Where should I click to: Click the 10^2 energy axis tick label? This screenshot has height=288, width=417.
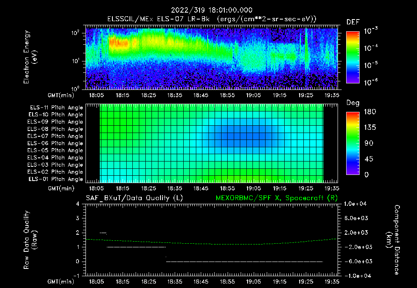75,33
